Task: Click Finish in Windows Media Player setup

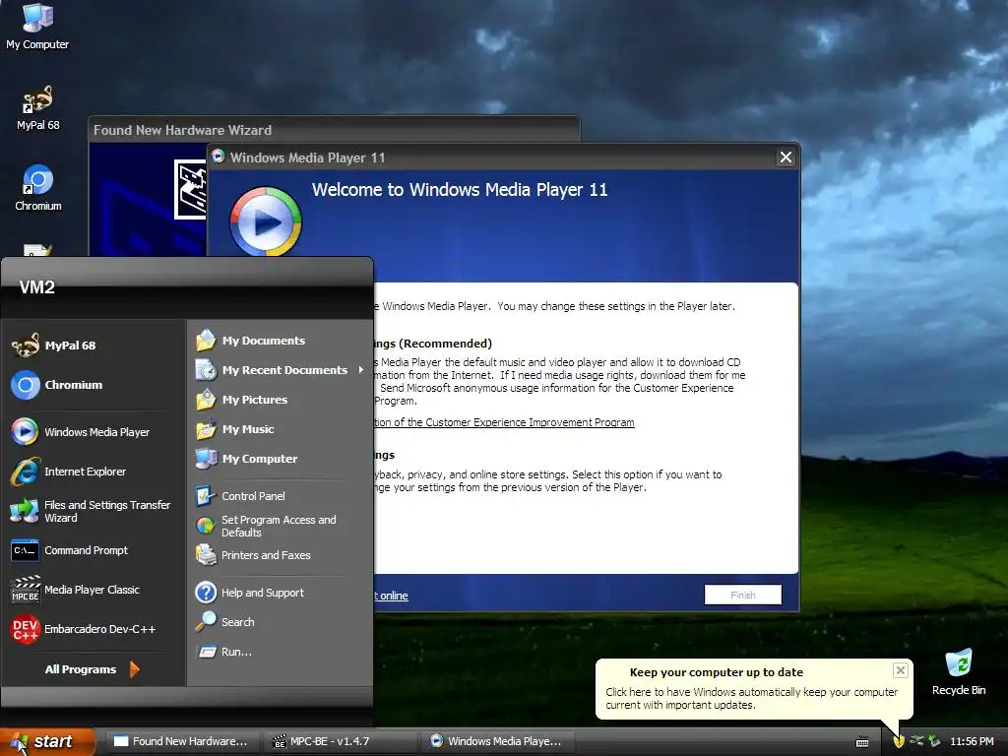Action: [742, 595]
